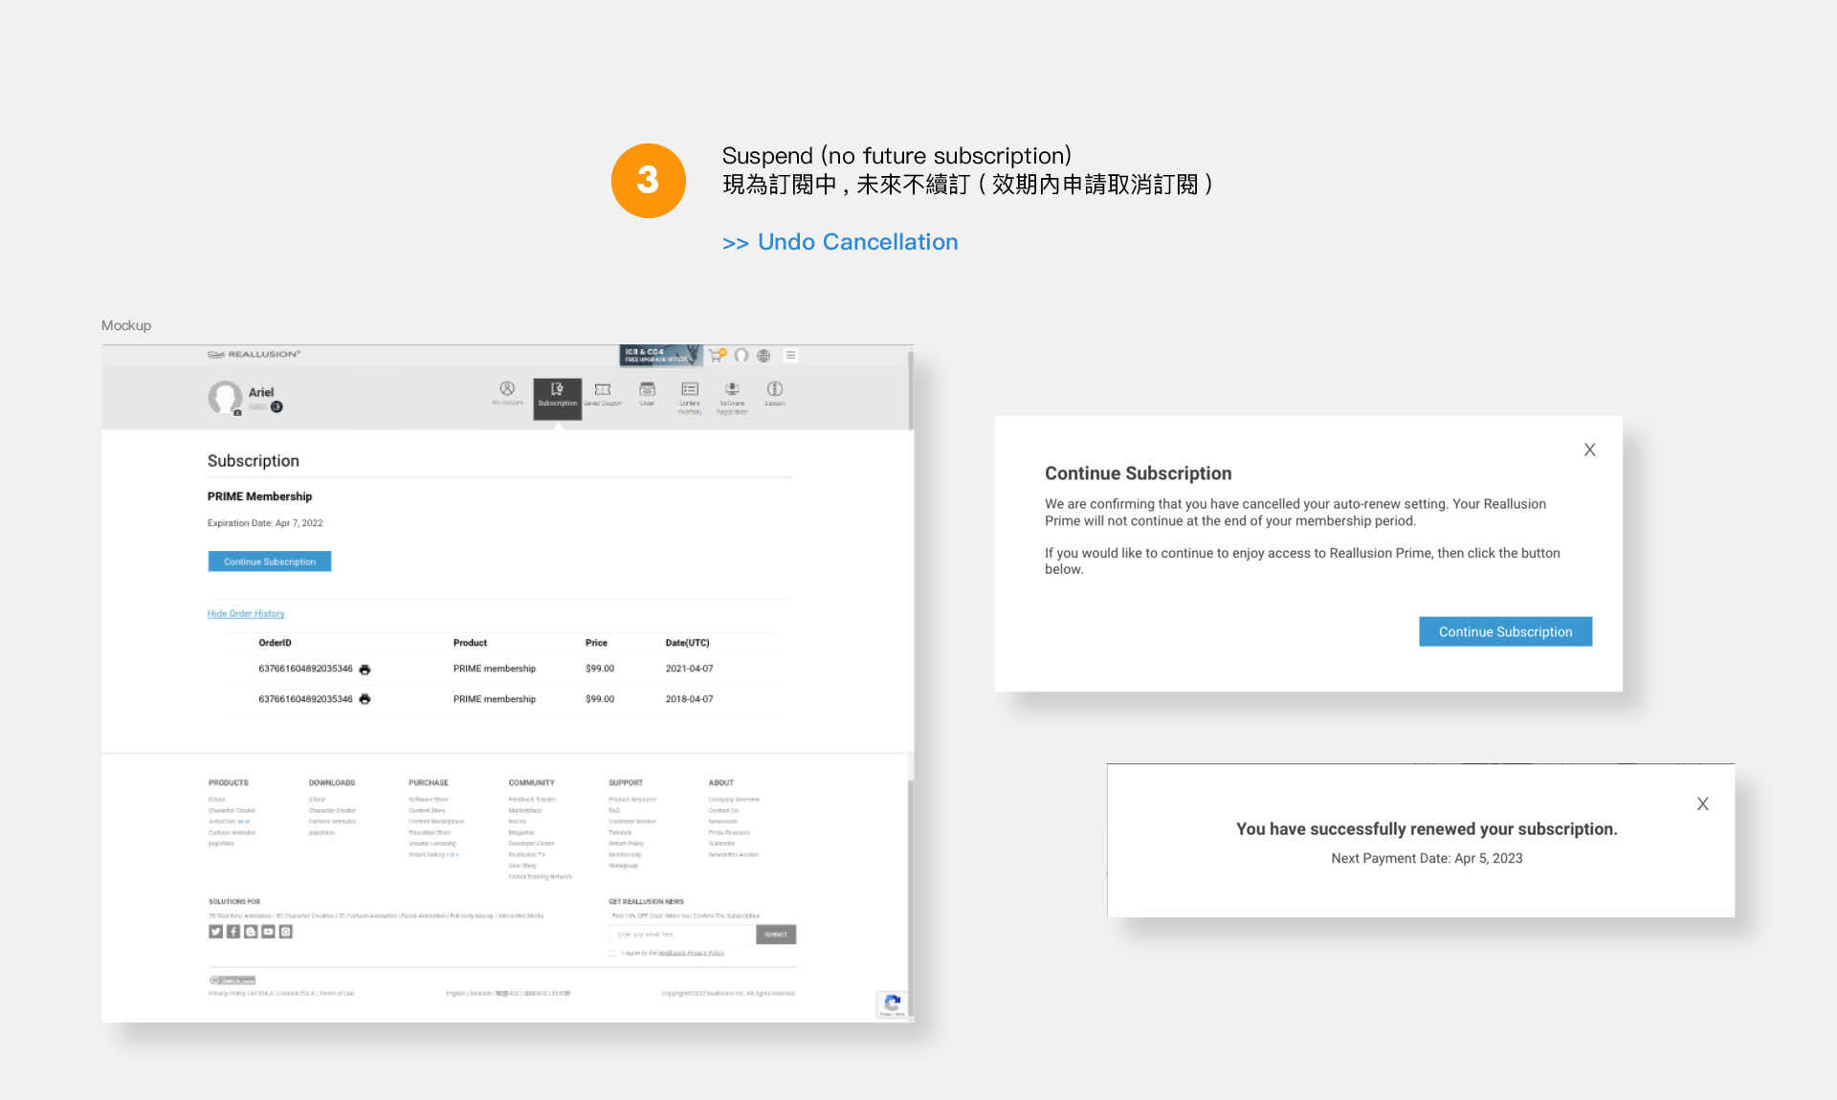Image resolution: width=1837 pixels, height=1100 pixels.
Task: Click the user profile icon in top bar
Action: coord(741,355)
